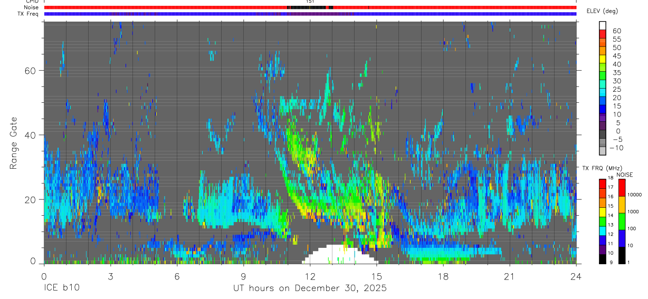Click x-axis hour tick label '3'
Image resolution: width=648 pixels, height=299 pixels.
[110, 277]
